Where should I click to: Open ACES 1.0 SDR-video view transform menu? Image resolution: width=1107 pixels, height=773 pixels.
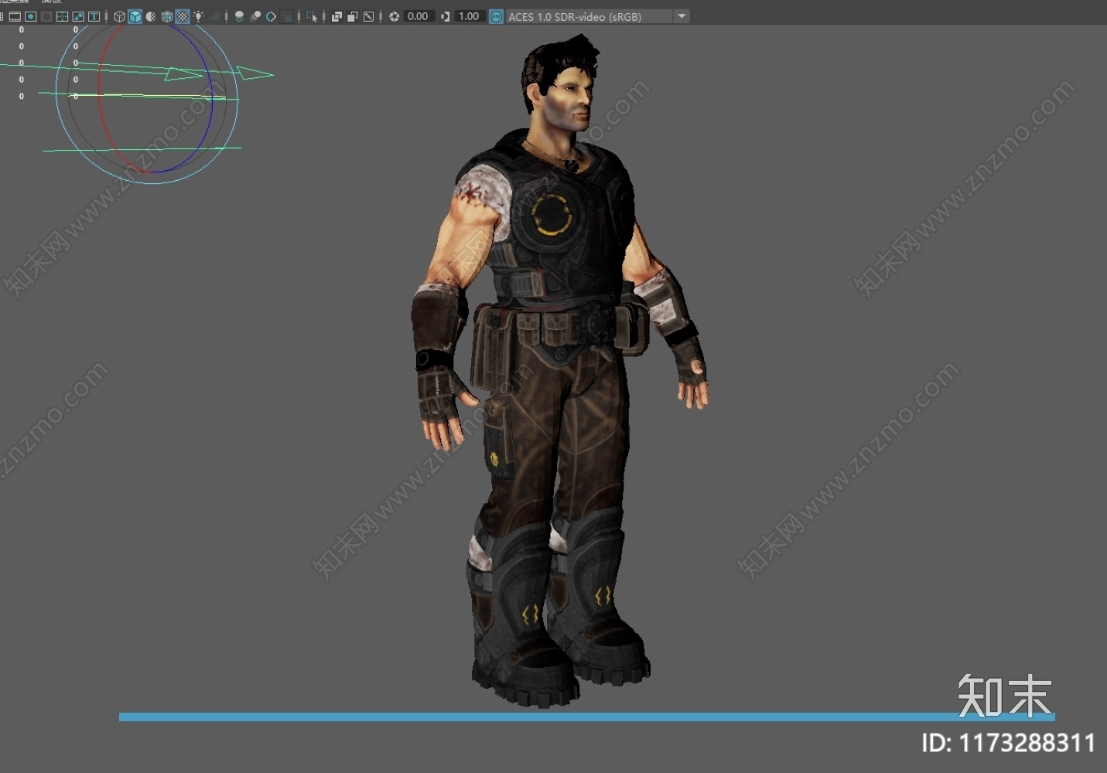(x=589, y=16)
